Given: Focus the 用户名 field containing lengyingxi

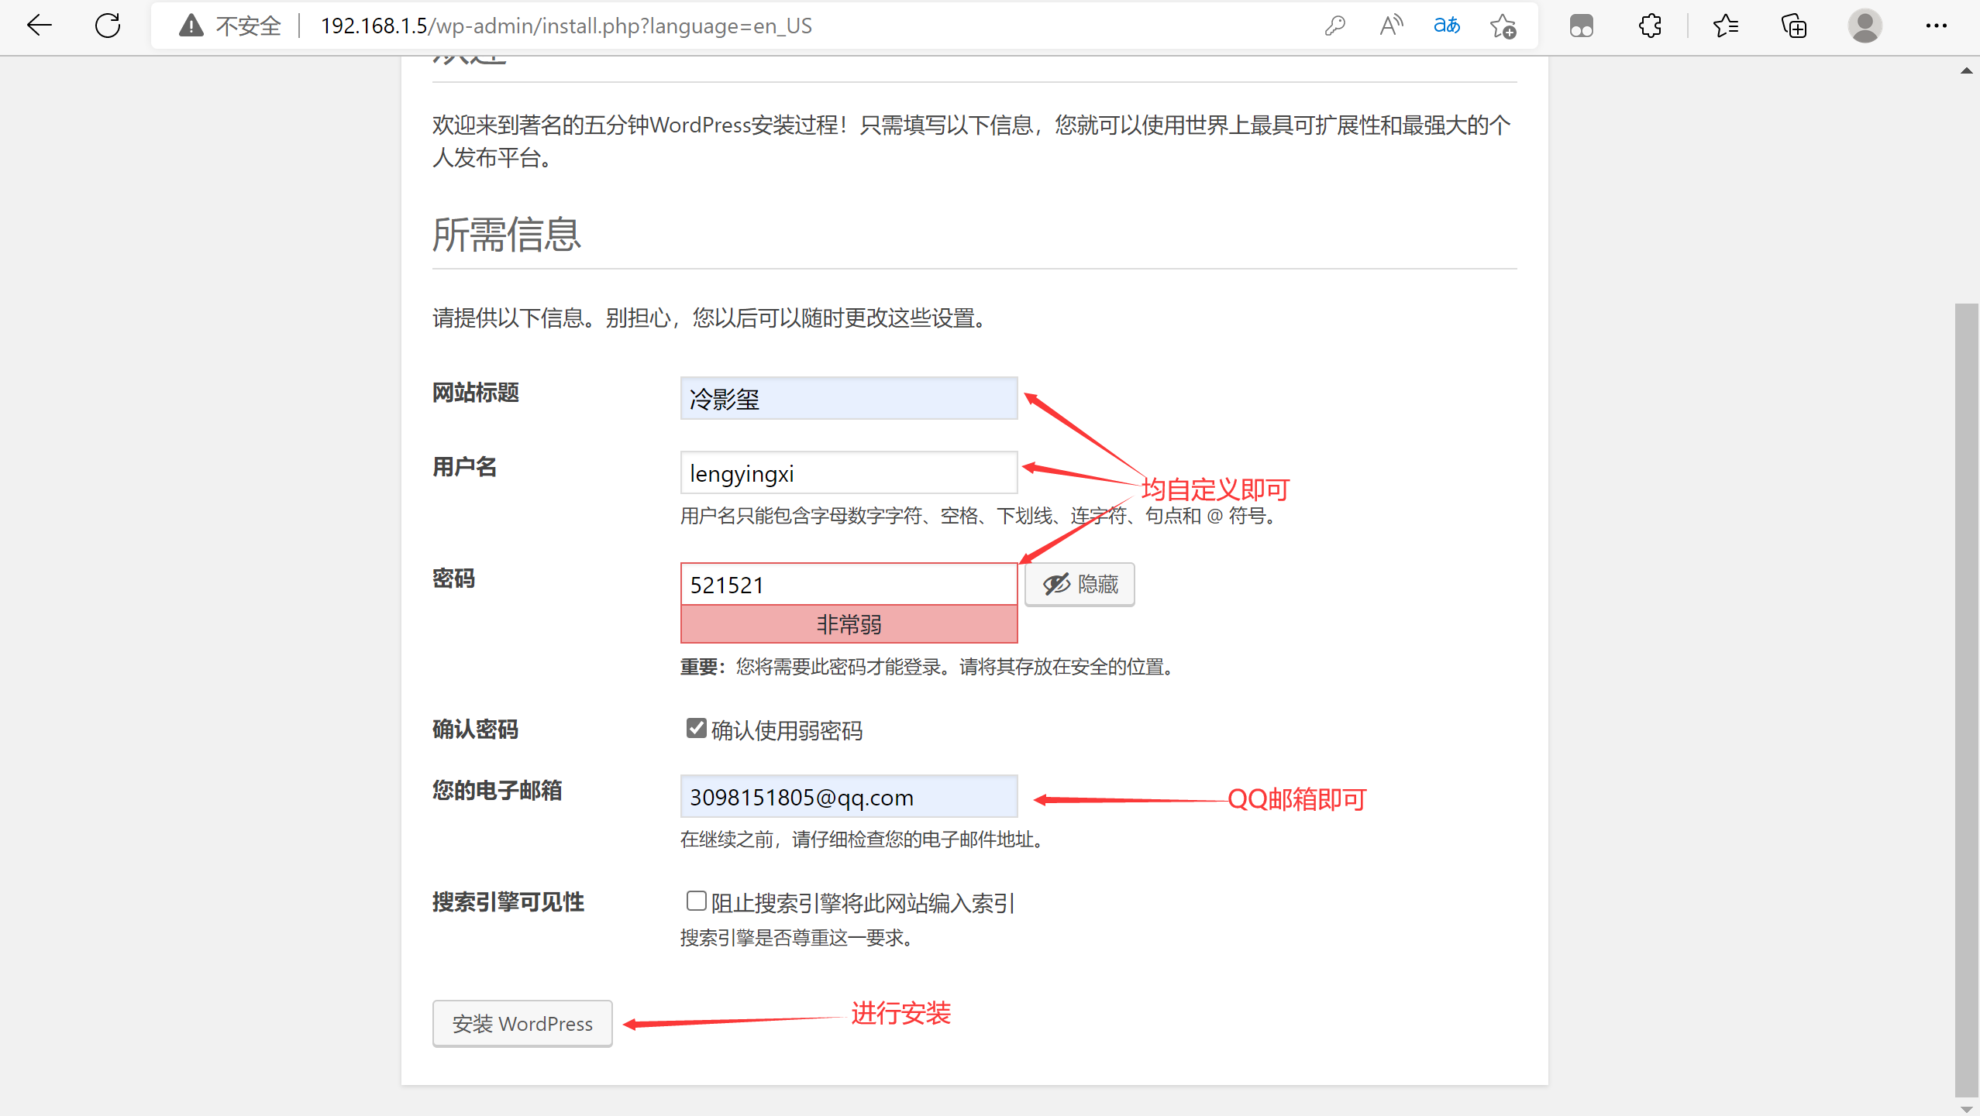Looking at the screenshot, I should (849, 472).
